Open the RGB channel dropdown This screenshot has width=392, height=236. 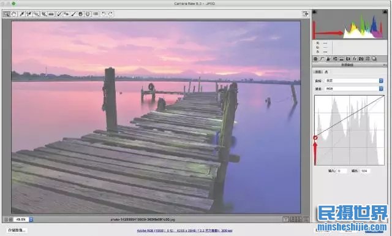coord(354,89)
